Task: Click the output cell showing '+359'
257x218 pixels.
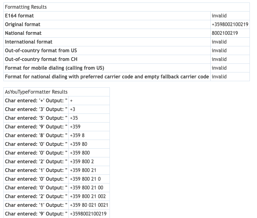Action: point(75,127)
